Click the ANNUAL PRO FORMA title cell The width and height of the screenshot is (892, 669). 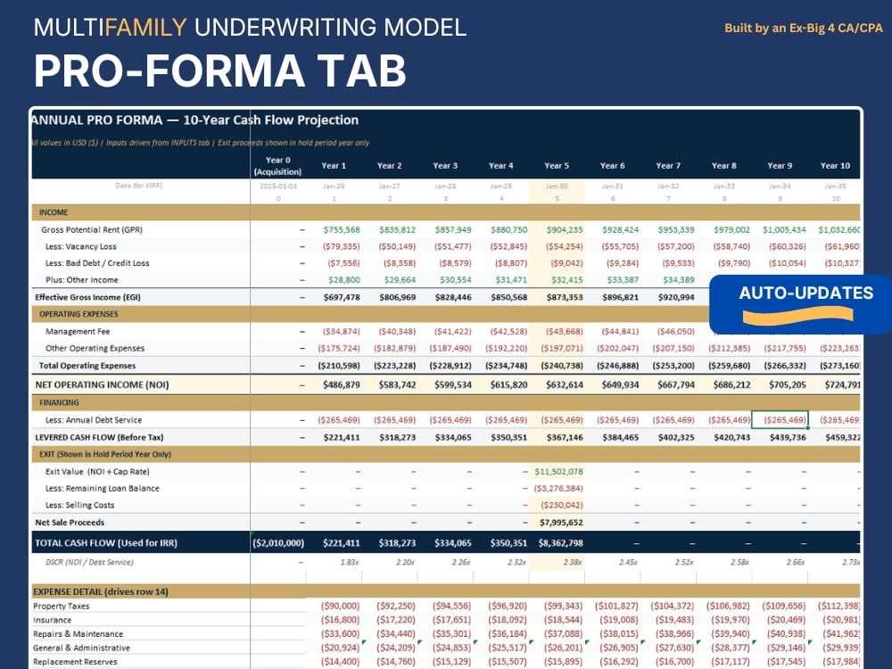coord(194,120)
